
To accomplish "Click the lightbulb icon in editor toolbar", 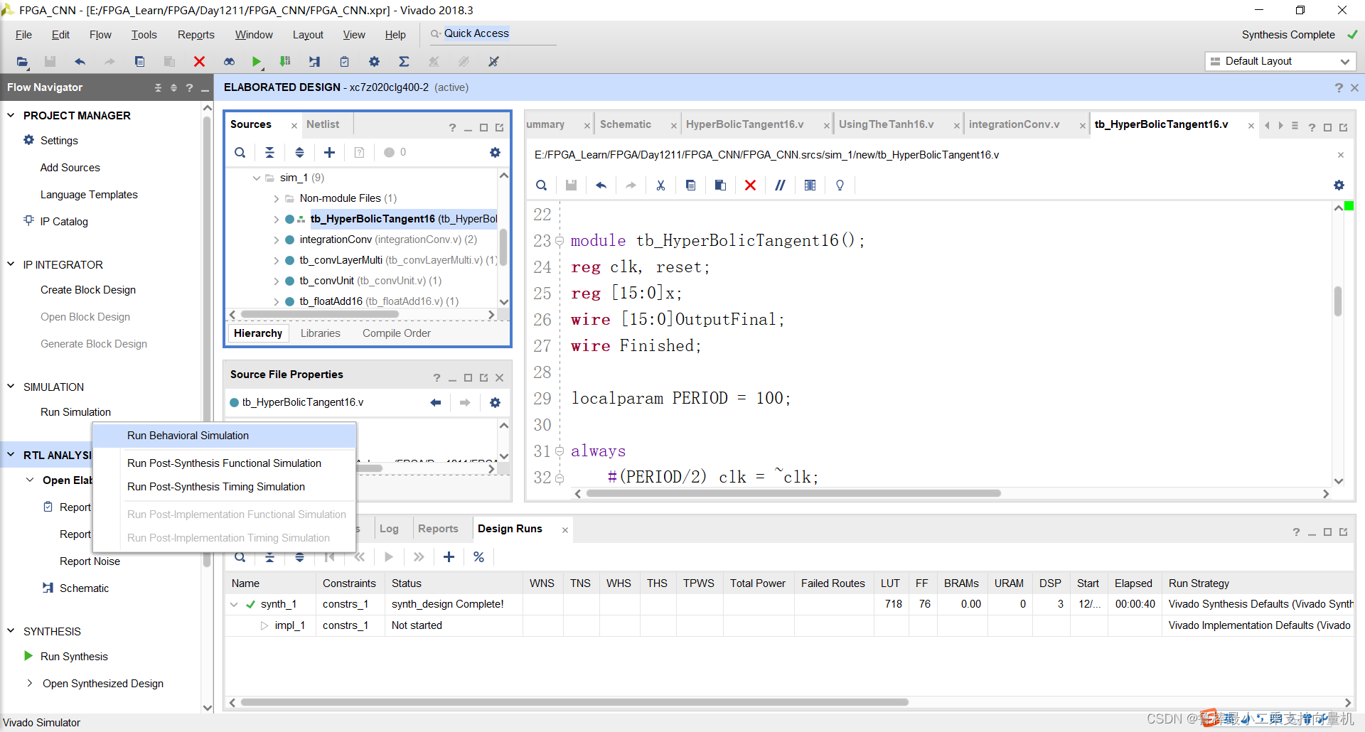I will (840, 185).
